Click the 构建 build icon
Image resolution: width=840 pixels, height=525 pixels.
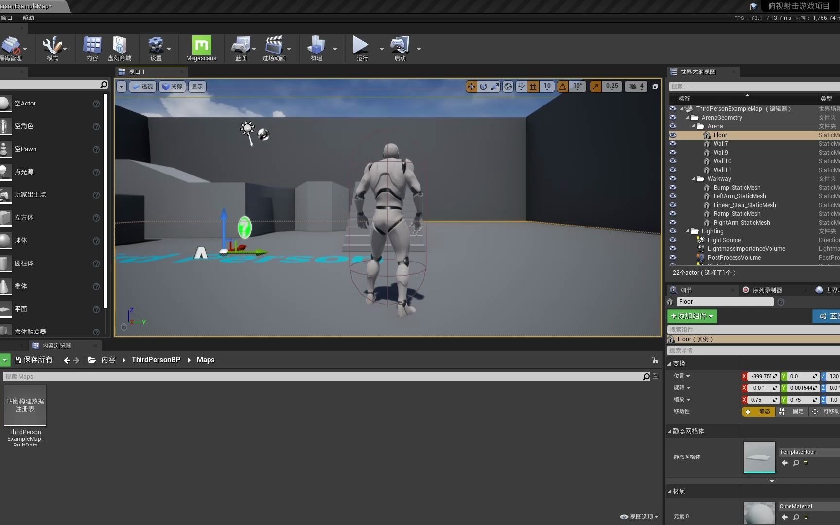pos(316,48)
